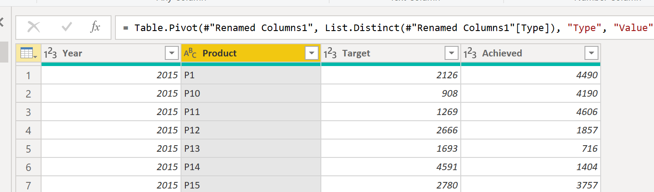Click Achieved value 1857

pyautogui.click(x=531, y=130)
